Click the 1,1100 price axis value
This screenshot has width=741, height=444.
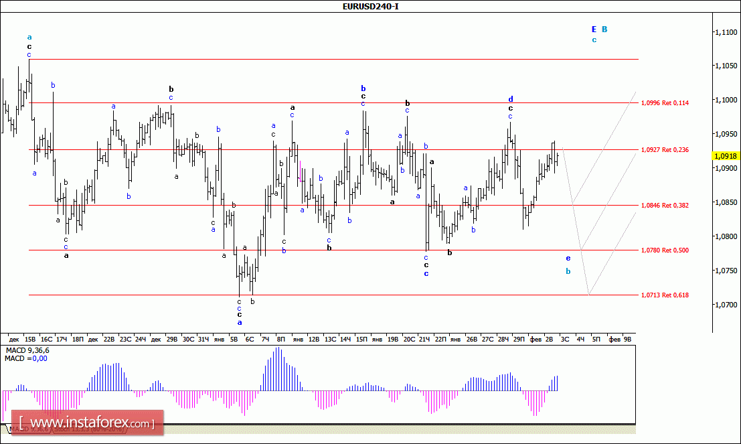point(726,32)
